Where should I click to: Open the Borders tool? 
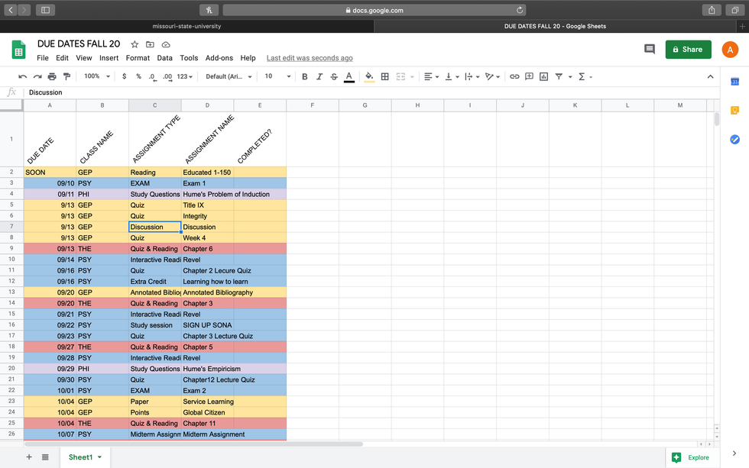click(x=385, y=76)
